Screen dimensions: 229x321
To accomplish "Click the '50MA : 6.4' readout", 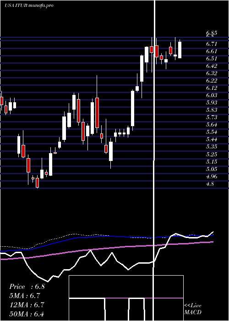I will point(27,314).
